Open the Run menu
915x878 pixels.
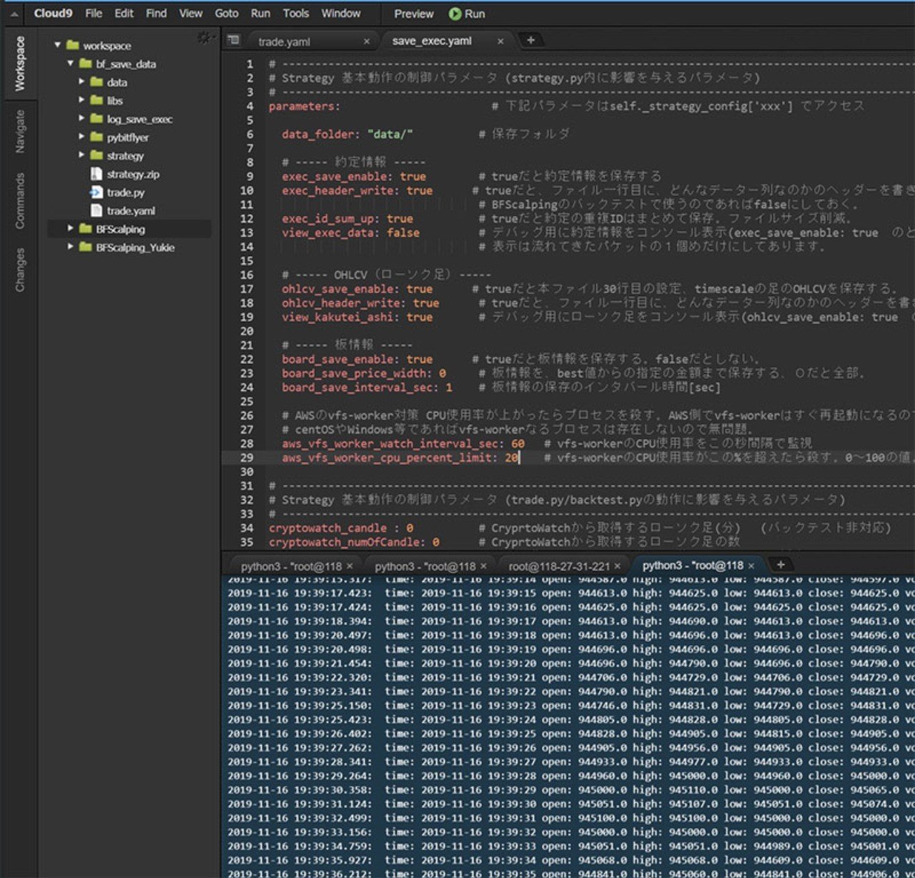point(260,14)
